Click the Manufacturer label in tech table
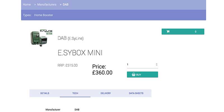This screenshot has width=224, height=112. (x=53, y=109)
